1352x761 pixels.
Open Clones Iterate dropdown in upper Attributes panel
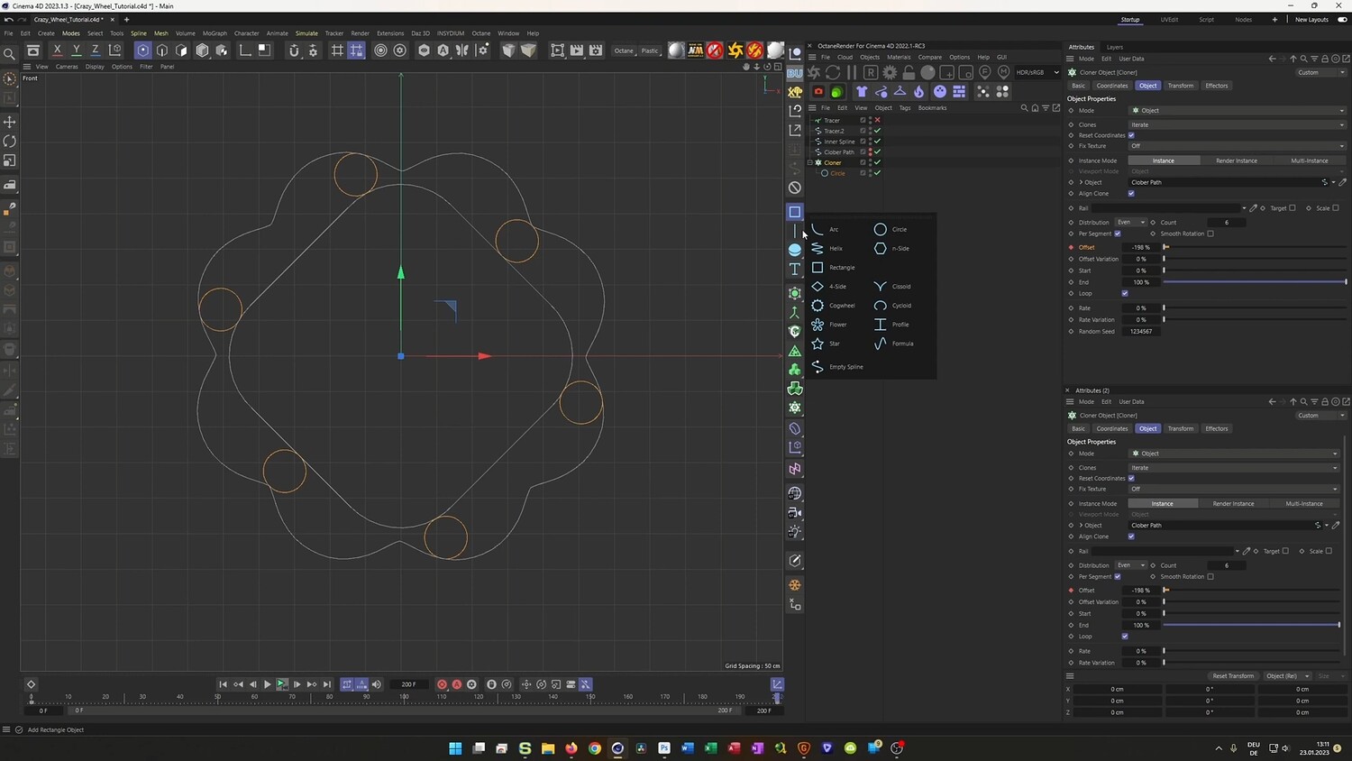pos(1238,124)
